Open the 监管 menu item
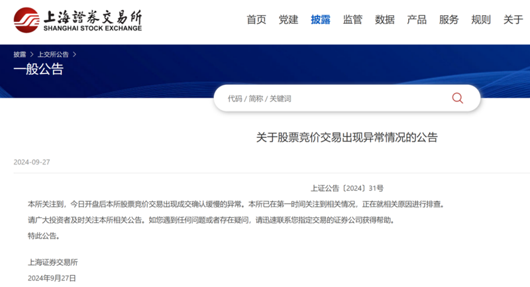530x287 pixels. pyautogui.click(x=352, y=20)
